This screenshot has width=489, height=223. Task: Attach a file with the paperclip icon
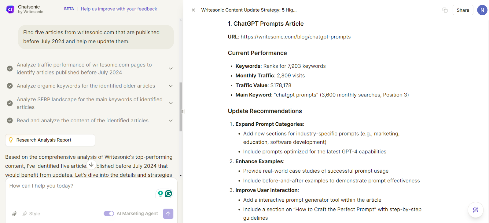[14, 214]
